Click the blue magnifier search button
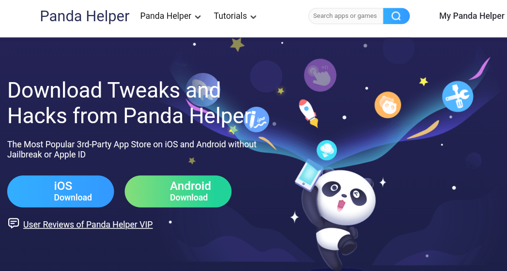 pos(396,16)
